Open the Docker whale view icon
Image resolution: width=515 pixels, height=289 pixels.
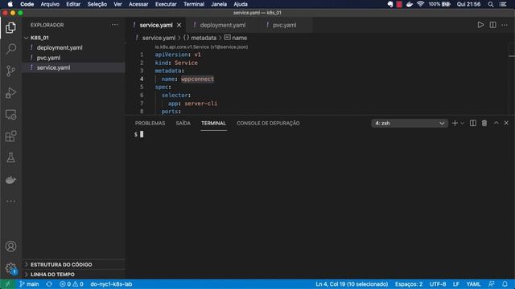(x=10, y=180)
